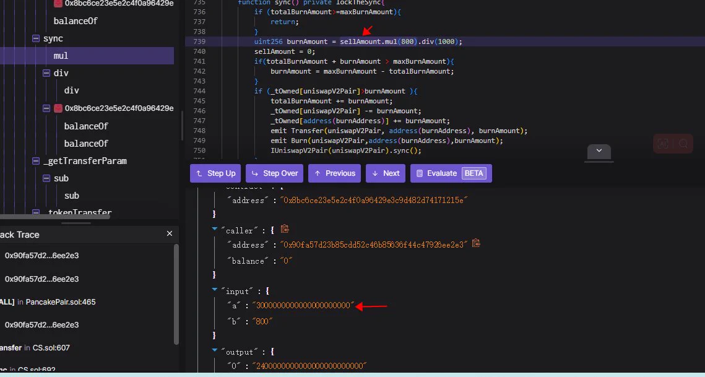Go to the Previous step
The image size is (705, 377).
[x=334, y=173]
